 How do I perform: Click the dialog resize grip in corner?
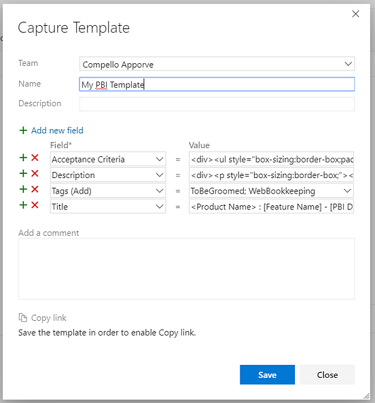[366, 396]
